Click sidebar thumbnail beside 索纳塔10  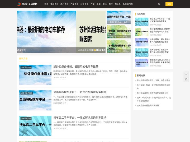[x=142, y=63]
